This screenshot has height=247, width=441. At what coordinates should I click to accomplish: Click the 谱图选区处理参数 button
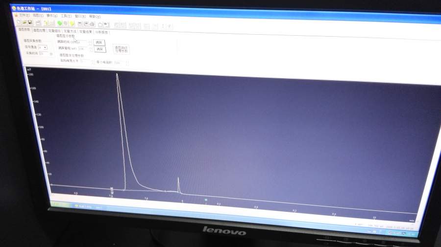click(121, 49)
